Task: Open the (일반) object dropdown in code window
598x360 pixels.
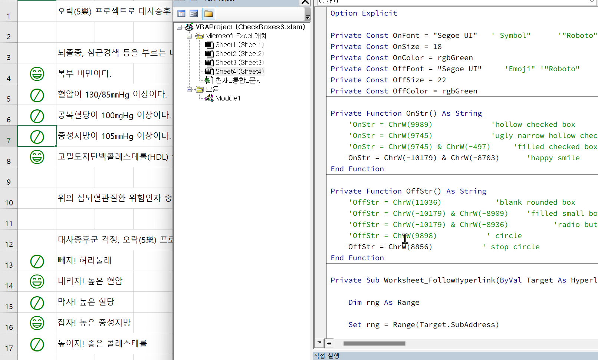Action: [x=592, y=2]
